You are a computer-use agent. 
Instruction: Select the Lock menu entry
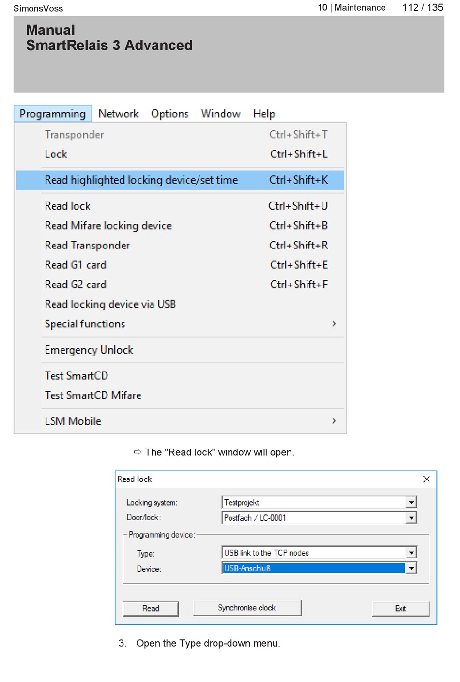click(x=180, y=154)
